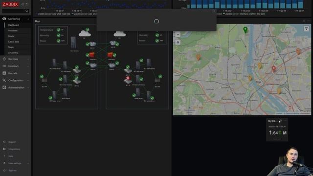Click Sign out in the sidebar
This screenshot has width=313, height=176.
[12, 171]
